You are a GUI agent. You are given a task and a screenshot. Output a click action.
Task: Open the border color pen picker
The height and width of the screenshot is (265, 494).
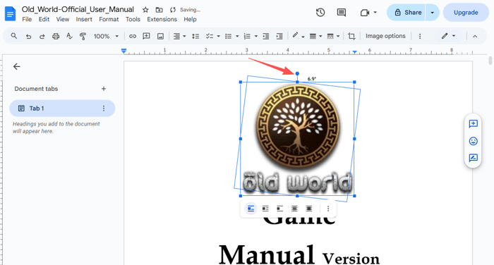pos(298,36)
